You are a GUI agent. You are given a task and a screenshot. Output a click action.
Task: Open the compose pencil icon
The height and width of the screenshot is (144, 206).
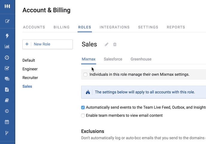[7, 21]
